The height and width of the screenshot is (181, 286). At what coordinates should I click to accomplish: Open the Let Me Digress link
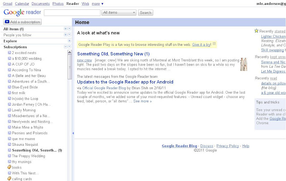pyautogui.click(x=273, y=71)
